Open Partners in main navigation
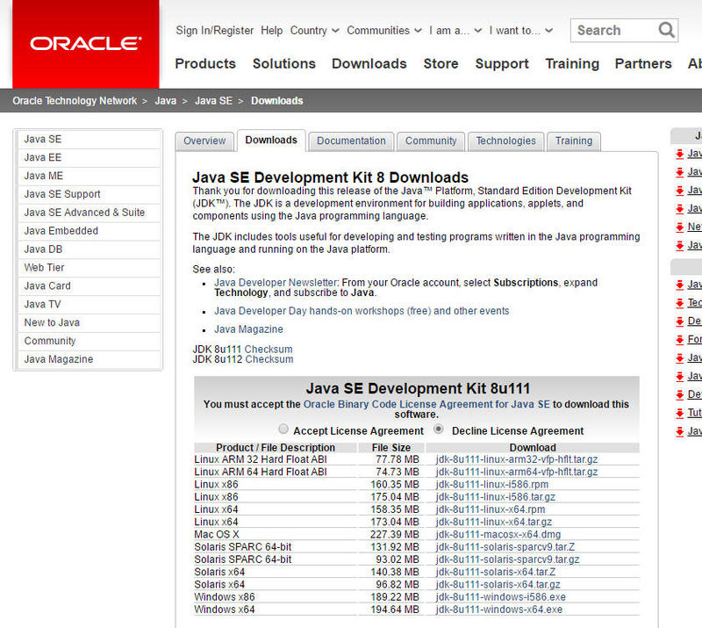702x628 pixels. pyautogui.click(x=643, y=63)
